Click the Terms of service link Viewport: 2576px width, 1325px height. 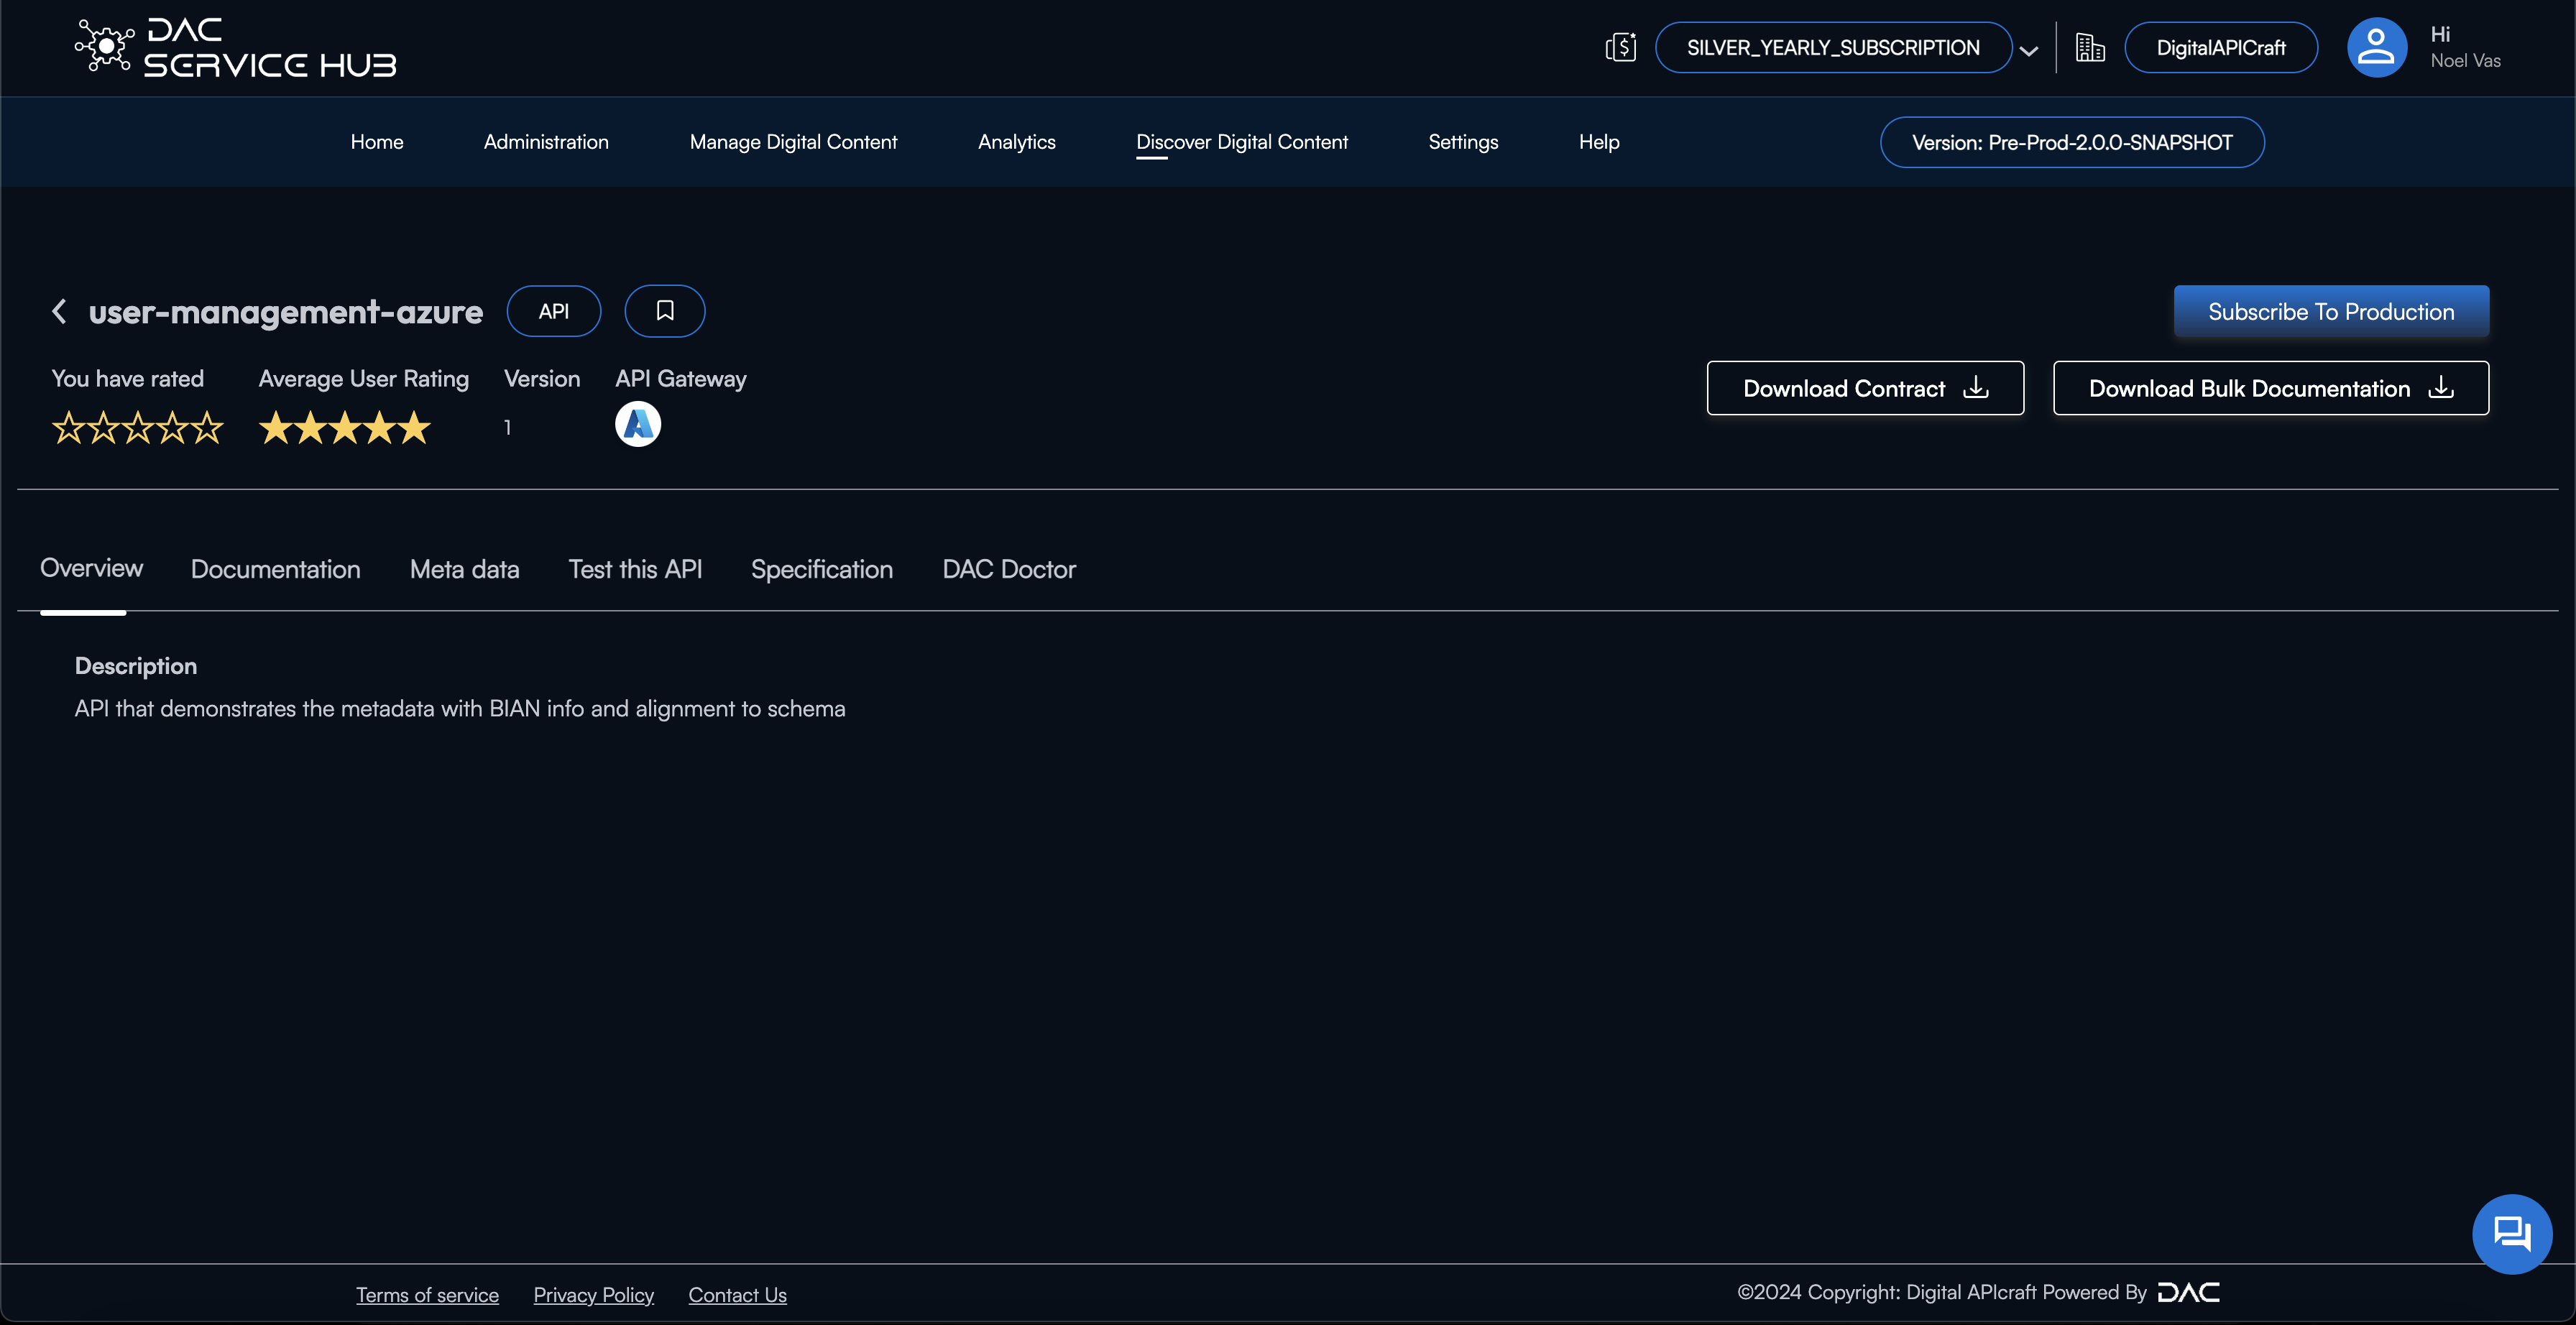coord(428,1295)
